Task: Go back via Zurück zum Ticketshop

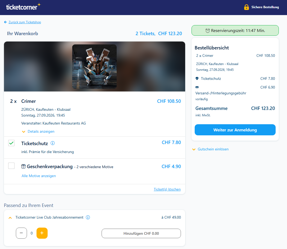Action: click(25, 22)
